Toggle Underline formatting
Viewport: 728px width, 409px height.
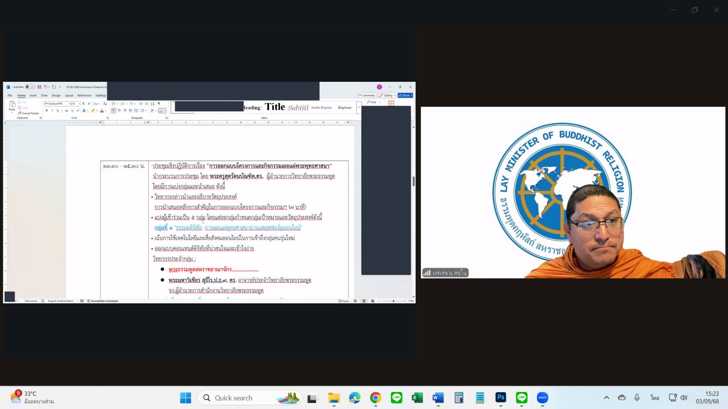58,111
